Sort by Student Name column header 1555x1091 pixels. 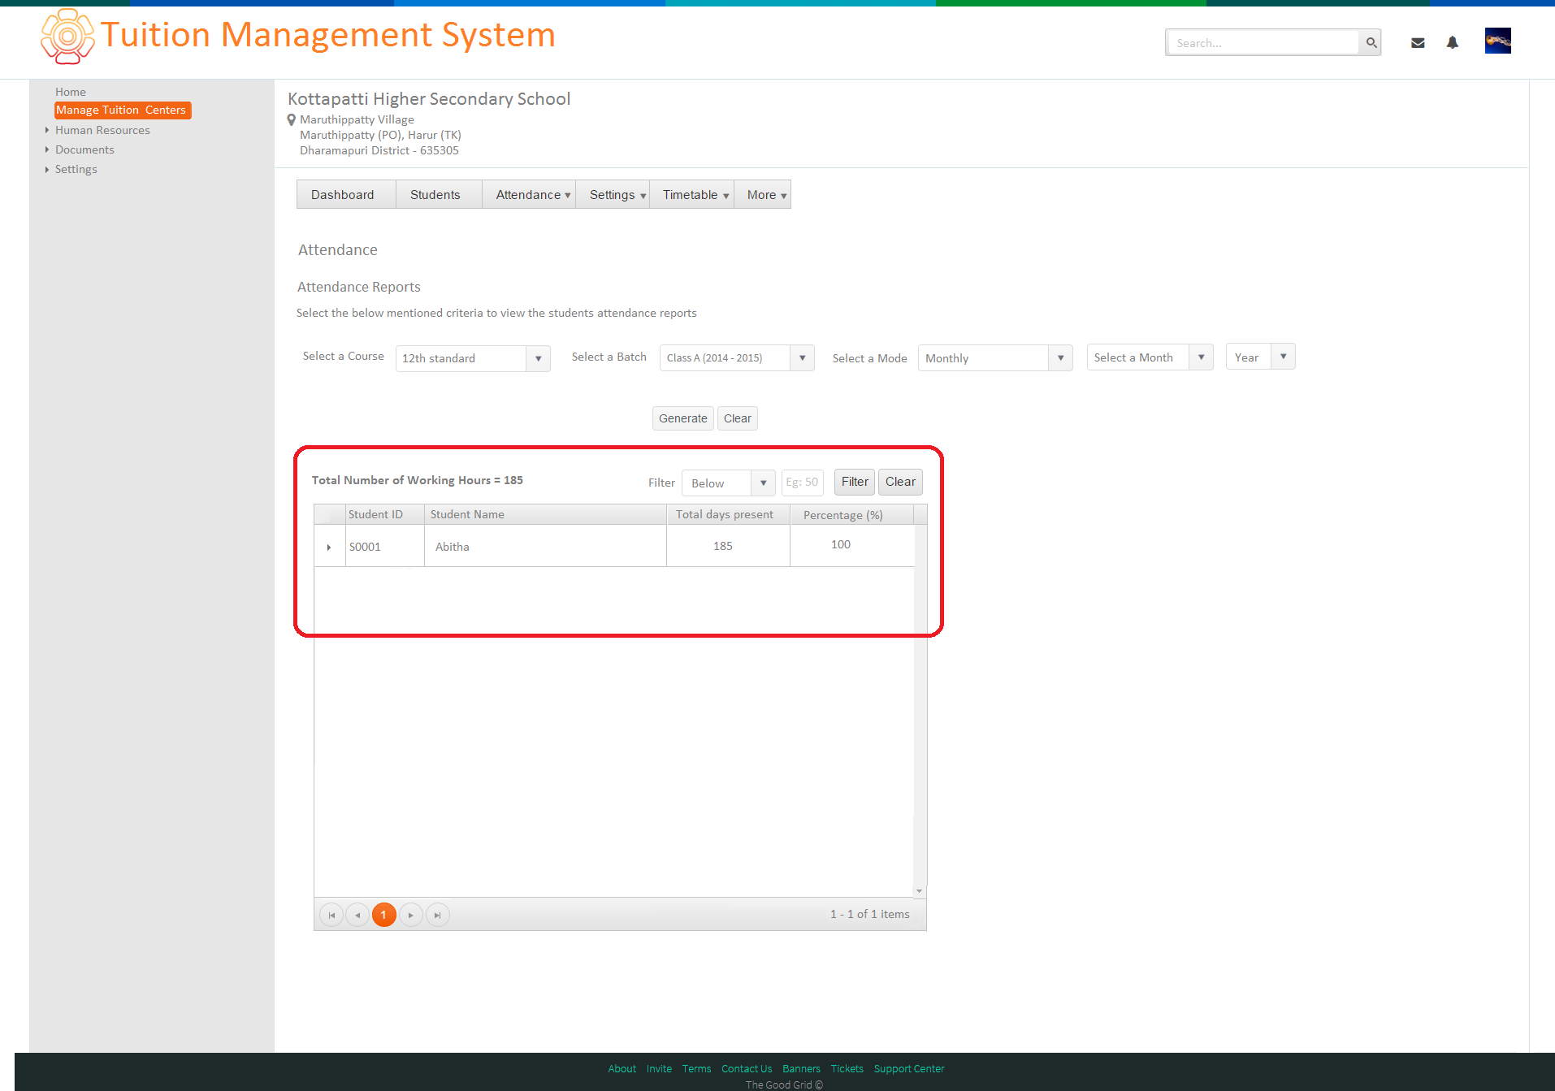(x=545, y=514)
